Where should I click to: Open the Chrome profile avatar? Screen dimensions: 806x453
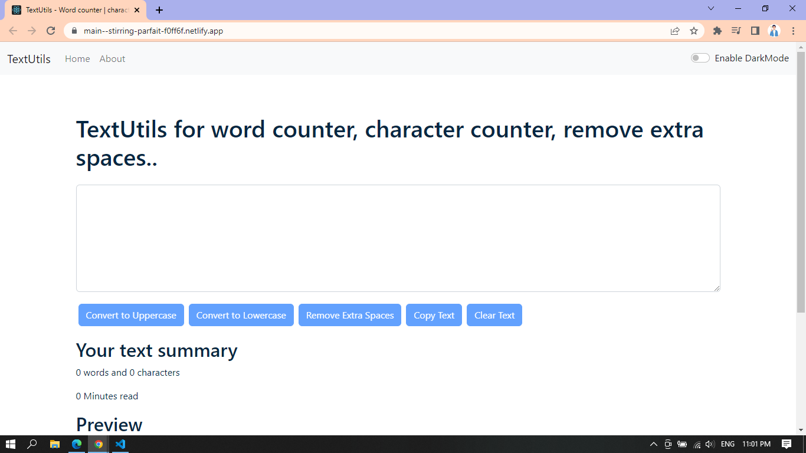[775, 31]
